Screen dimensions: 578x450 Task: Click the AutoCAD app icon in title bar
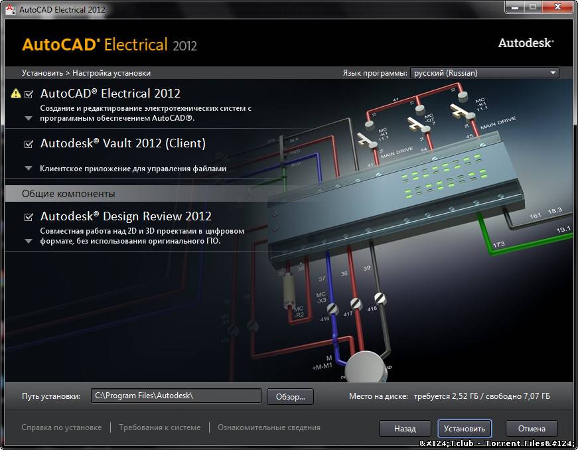(x=9, y=9)
